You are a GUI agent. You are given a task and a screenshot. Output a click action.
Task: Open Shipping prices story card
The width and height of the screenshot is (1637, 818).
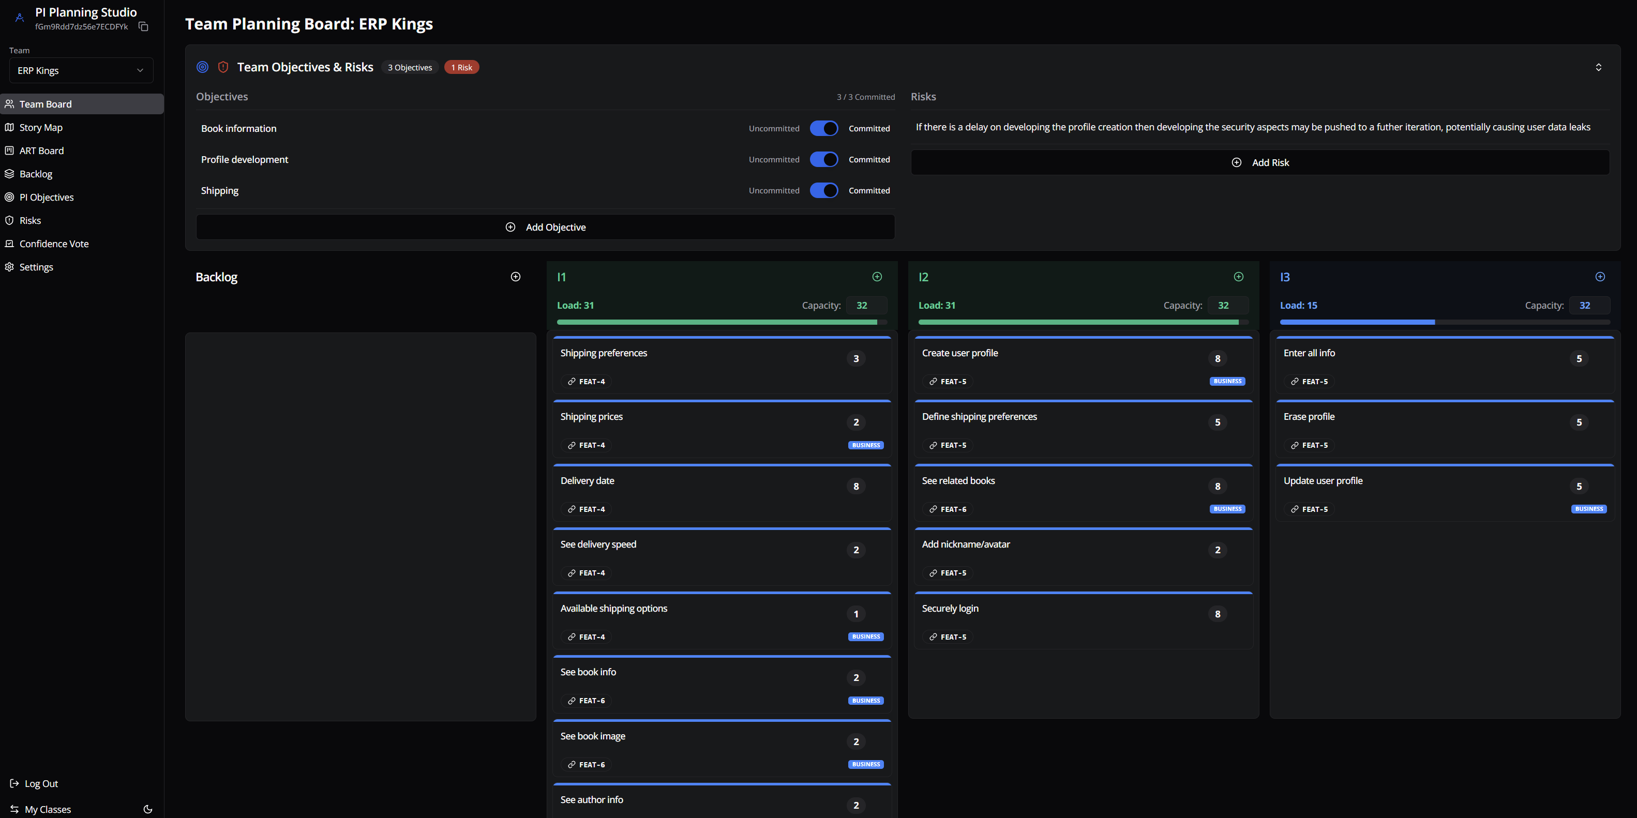coord(722,429)
